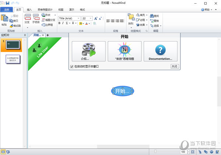The image size is (221, 155).
Task: Switch to the 插入 (Insert) ribbon tab
Action: (x=29, y=10)
